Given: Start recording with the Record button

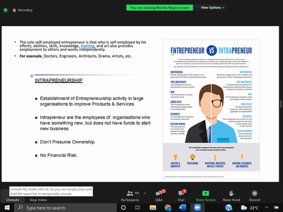Looking at the screenshot, I should pyautogui.click(x=254, y=196).
